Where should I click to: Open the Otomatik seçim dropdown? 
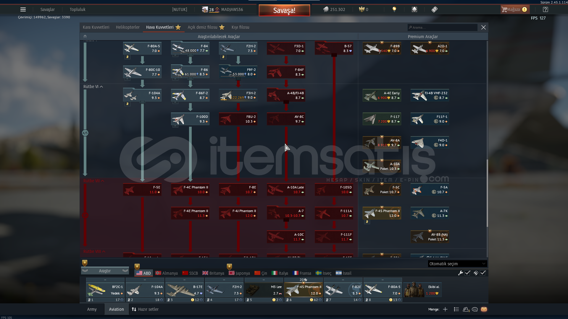(x=457, y=264)
